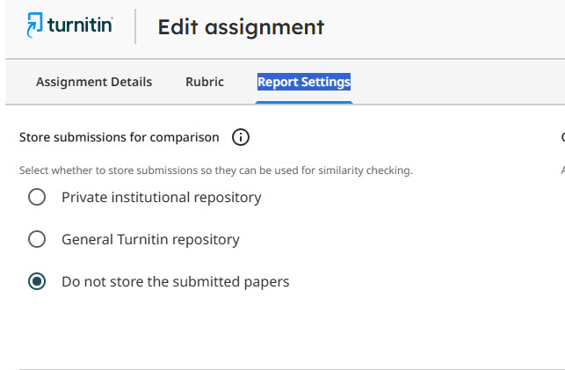Screen dimensions: 565x370
Task: Click the turnitin wordmark in header
Action: 80,26
